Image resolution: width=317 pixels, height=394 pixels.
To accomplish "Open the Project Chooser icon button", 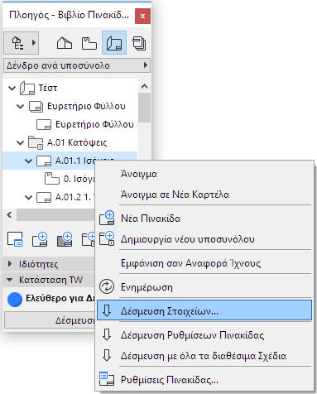I will coord(17,43).
